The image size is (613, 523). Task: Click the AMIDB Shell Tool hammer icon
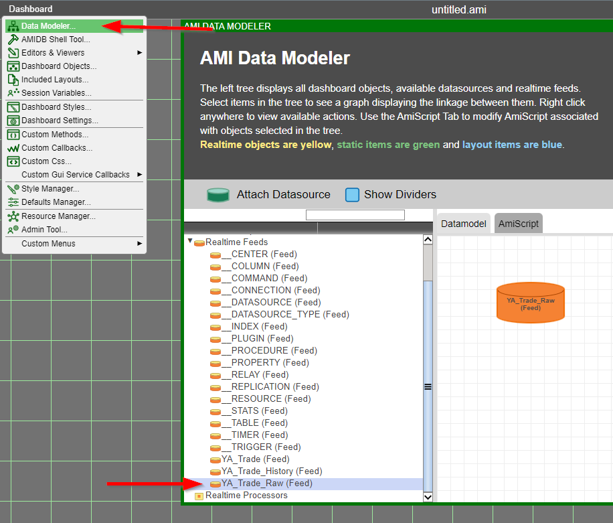pyautogui.click(x=13, y=40)
